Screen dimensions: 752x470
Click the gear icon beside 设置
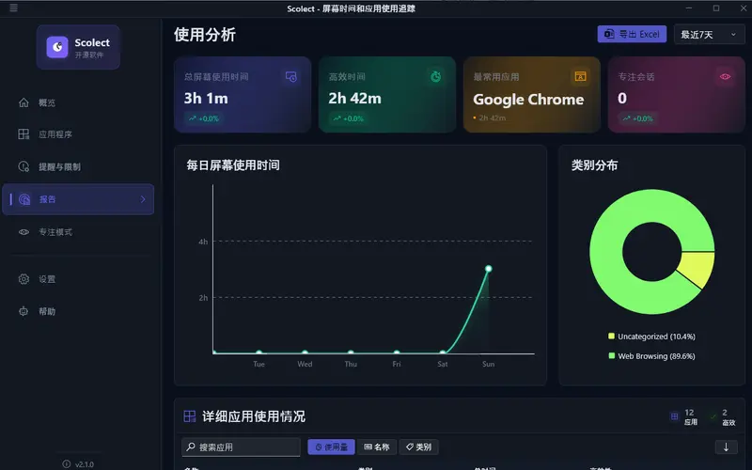(23, 279)
